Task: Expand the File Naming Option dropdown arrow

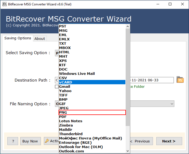Action: (172, 104)
